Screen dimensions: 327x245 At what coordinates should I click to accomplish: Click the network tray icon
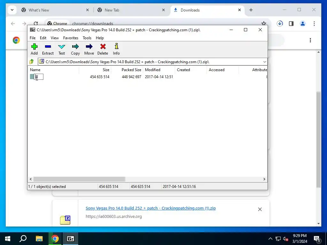pyautogui.click(x=278, y=239)
